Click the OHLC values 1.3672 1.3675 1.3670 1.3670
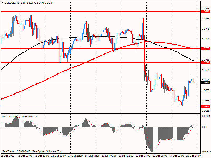Screen dimensions: 211x158 tap(37, 3)
